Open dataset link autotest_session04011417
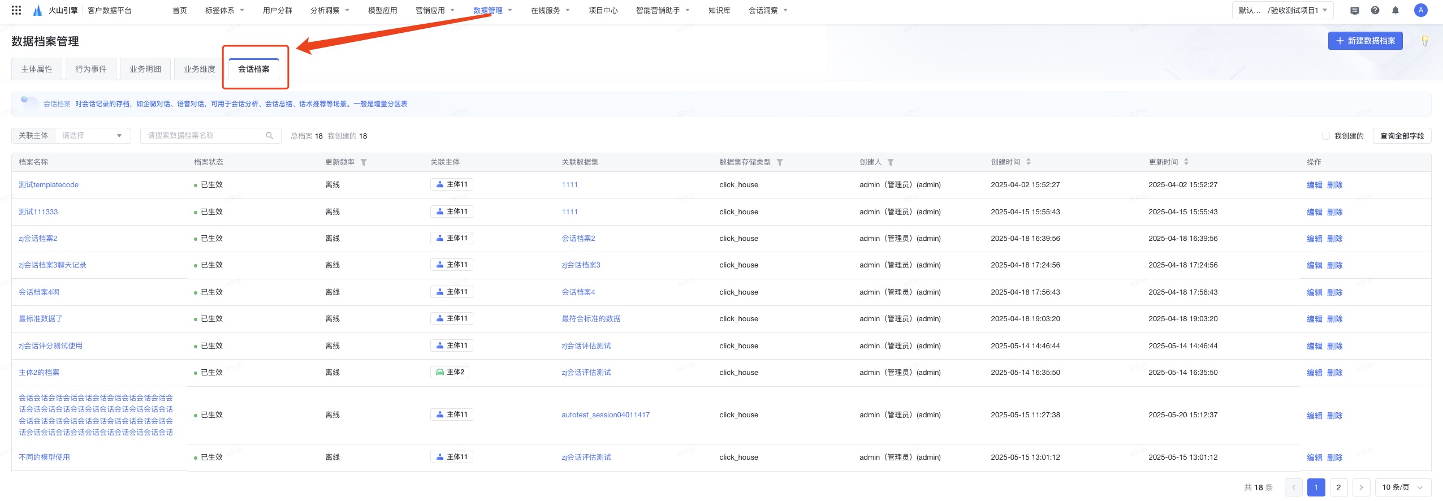The height and width of the screenshot is (501, 1443). pyautogui.click(x=606, y=415)
